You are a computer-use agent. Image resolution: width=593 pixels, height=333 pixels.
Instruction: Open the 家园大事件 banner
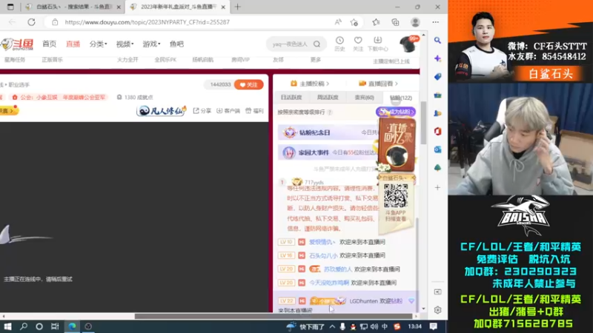[x=328, y=152]
